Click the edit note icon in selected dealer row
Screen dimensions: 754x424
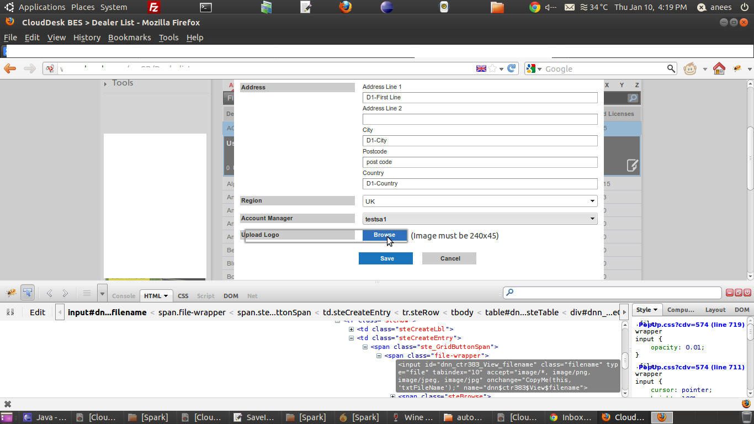[633, 165]
